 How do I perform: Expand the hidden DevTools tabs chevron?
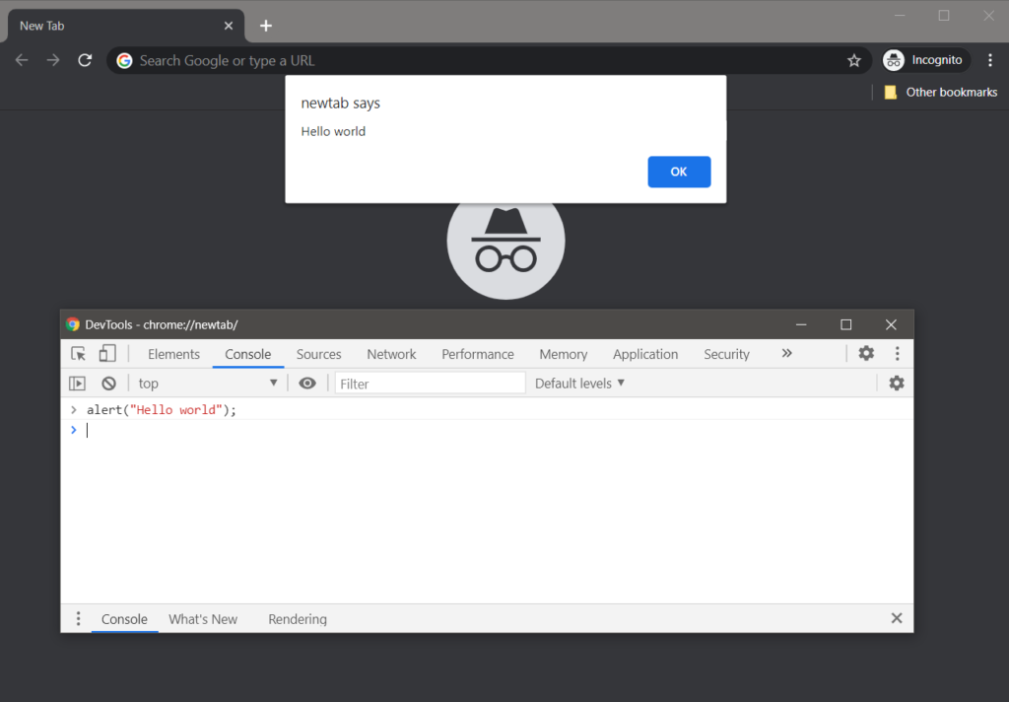786,353
